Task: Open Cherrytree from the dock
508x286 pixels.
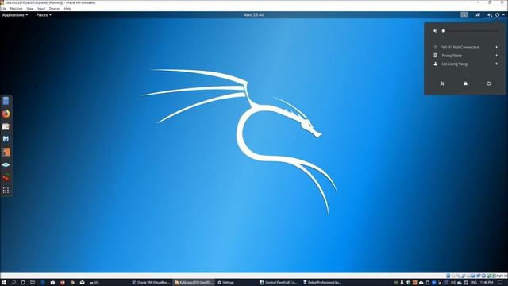Action: coord(6,177)
